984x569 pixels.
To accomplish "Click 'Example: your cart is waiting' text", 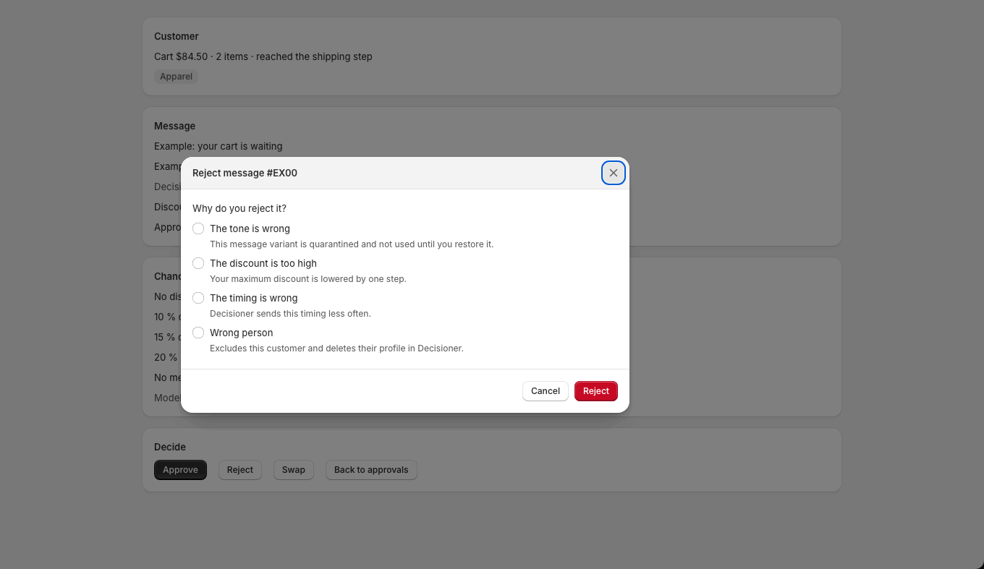I will [219, 146].
